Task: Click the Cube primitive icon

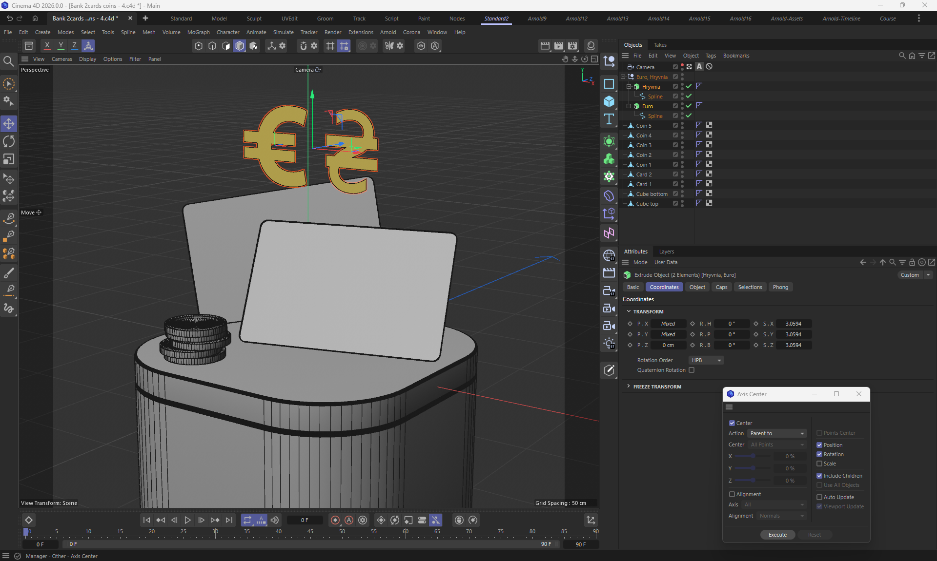Action: click(x=609, y=101)
